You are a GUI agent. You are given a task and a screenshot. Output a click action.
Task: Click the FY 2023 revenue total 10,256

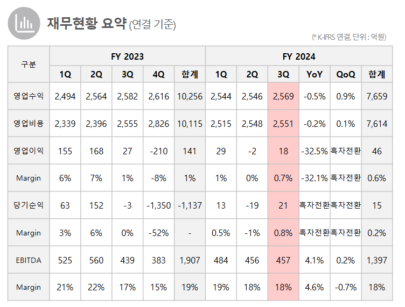tap(190, 96)
